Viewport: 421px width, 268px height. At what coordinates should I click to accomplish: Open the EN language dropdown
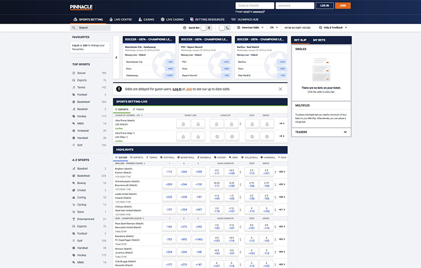[274, 28]
